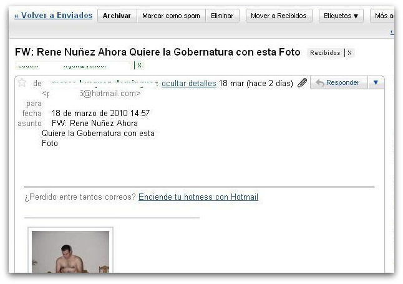Delete the email with Eliminar
Viewport: 403px width, 284px height.
pyautogui.click(x=222, y=16)
